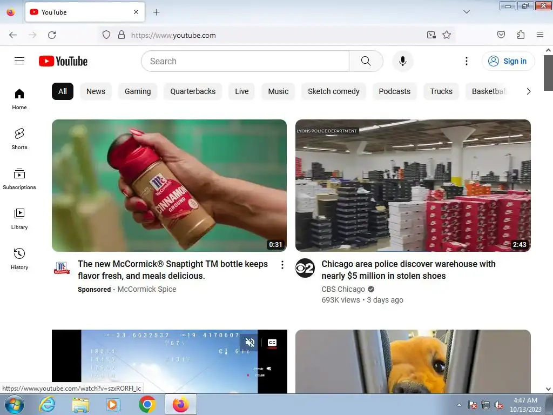Image resolution: width=553 pixels, height=415 pixels.
Task: Open the McCormick Snaptight bottle ad title
Action: point(173,270)
